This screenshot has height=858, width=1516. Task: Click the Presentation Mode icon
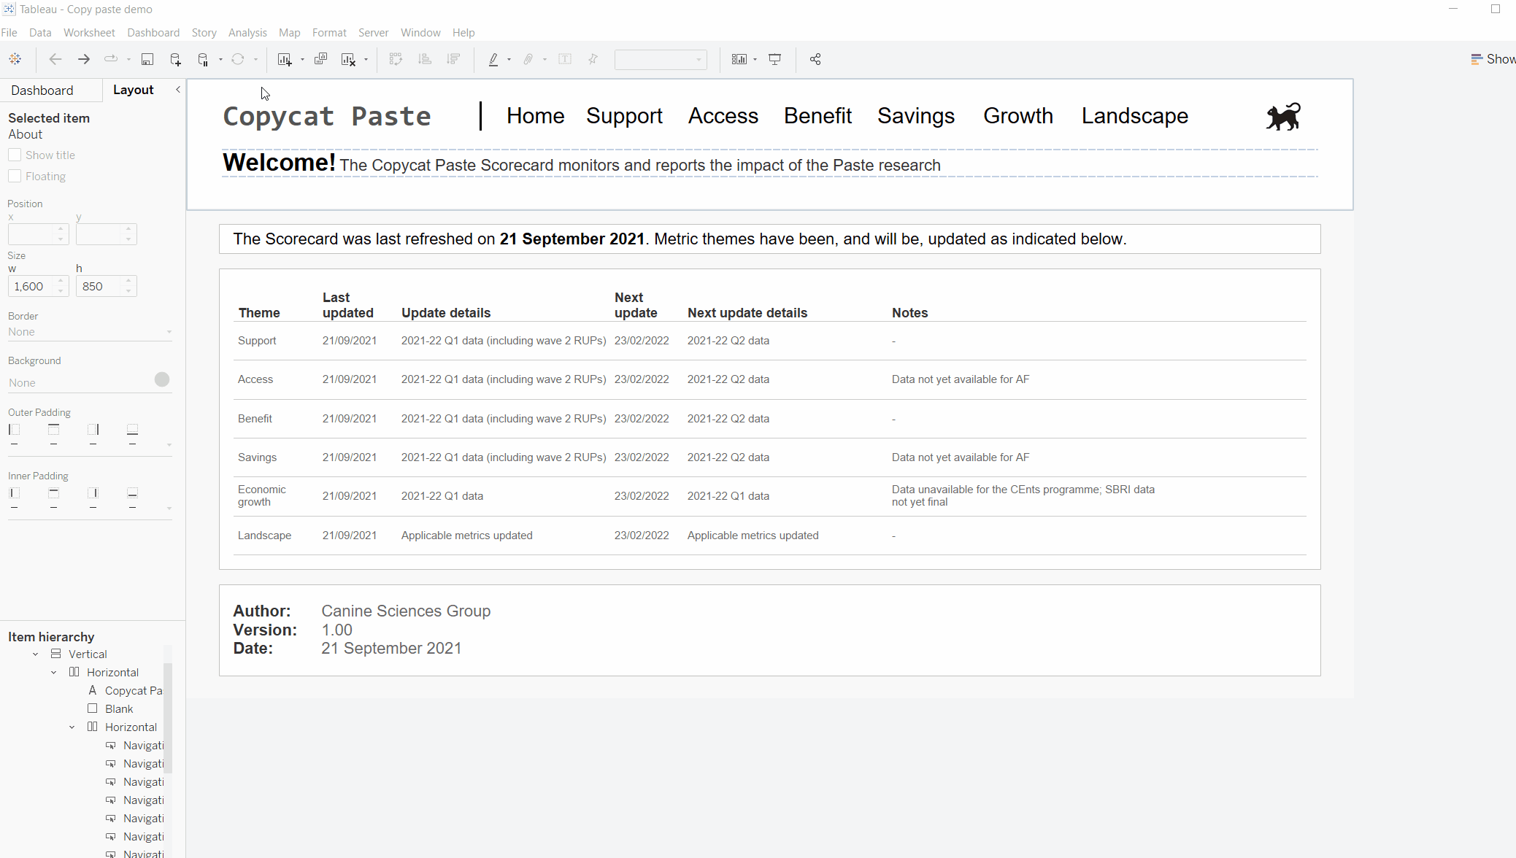775,59
